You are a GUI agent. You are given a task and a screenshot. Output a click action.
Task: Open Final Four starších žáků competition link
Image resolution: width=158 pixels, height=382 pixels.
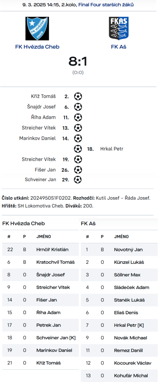coord(107,5)
